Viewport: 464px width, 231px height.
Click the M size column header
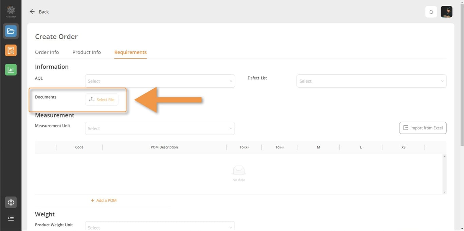(318, 147)
